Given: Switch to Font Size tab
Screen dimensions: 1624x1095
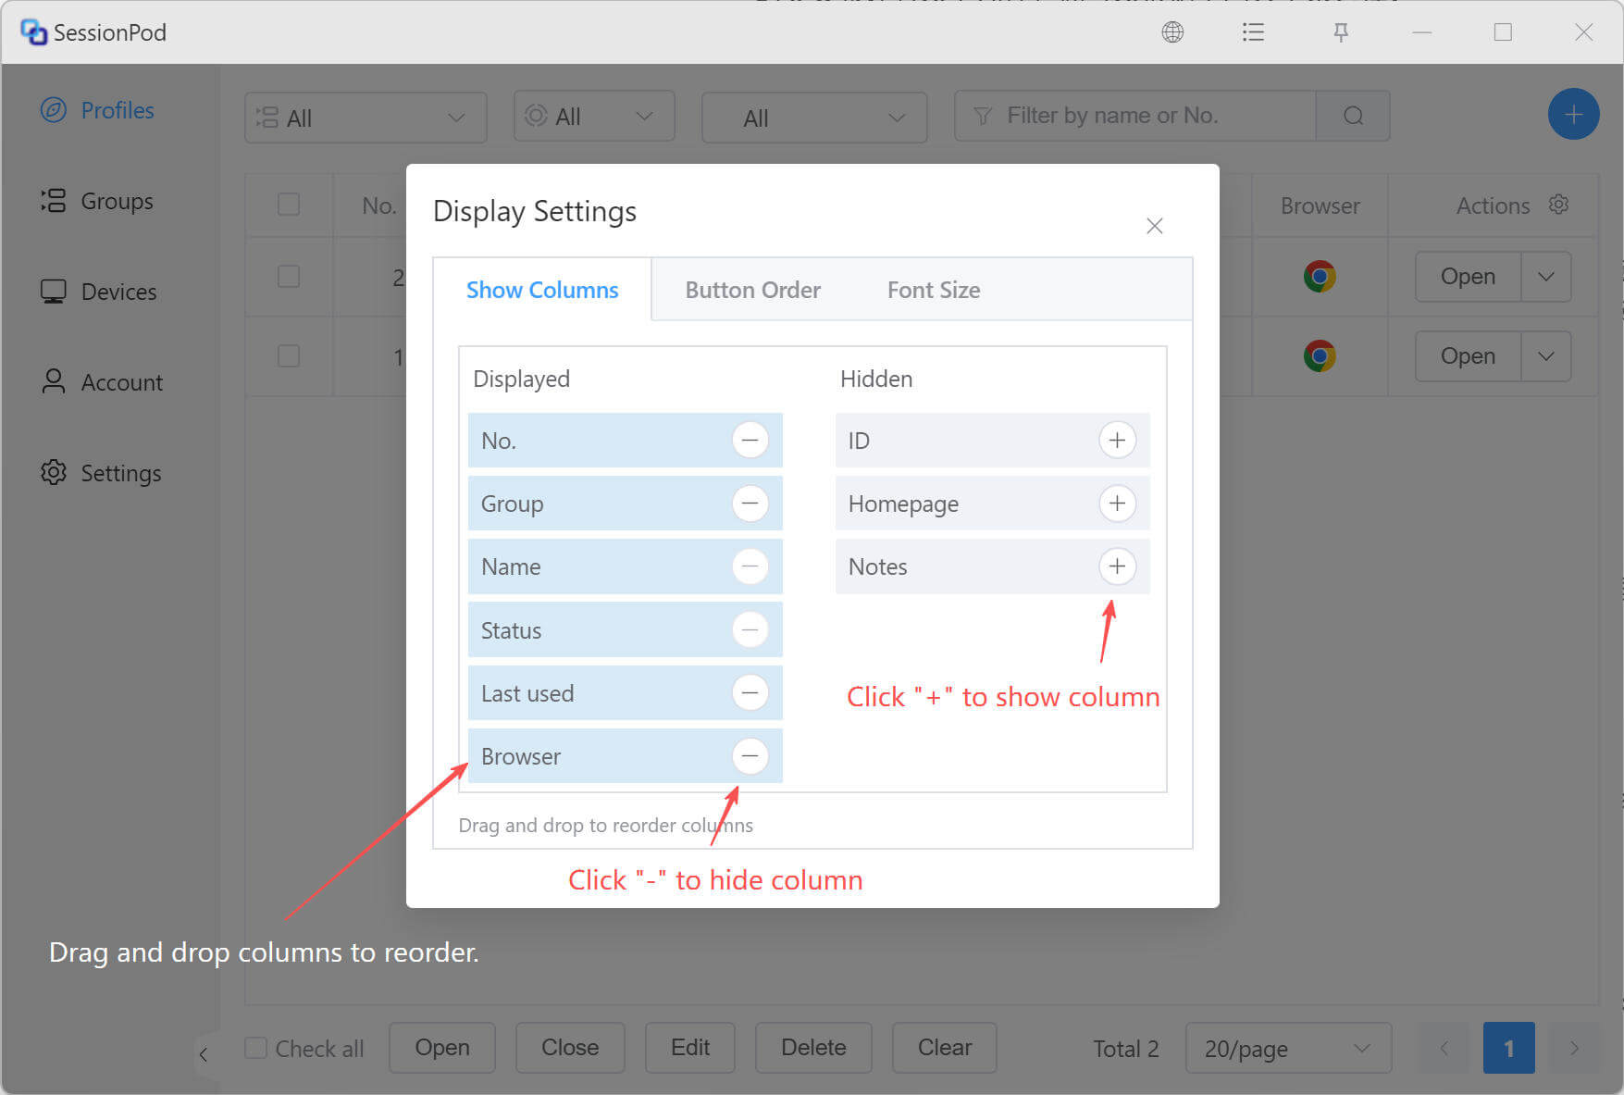Looking at the screenshot, I should pyautogui.click(x=934, y=290).
